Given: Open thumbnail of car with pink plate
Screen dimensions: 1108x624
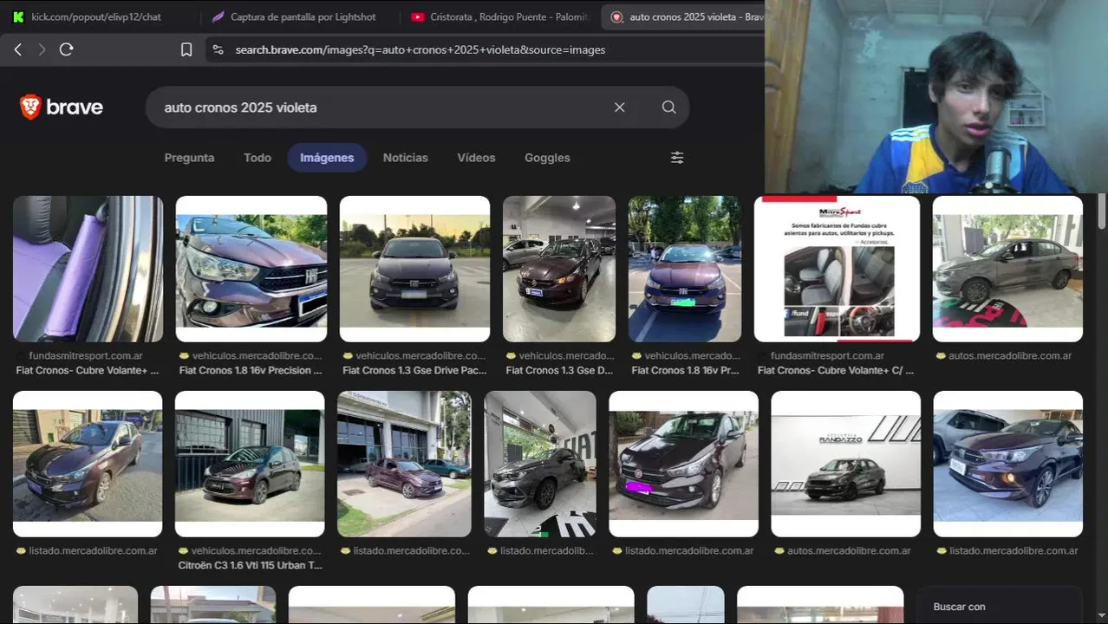Looking at the screenshot, I should pyautogui.click(x=683, y=464).
